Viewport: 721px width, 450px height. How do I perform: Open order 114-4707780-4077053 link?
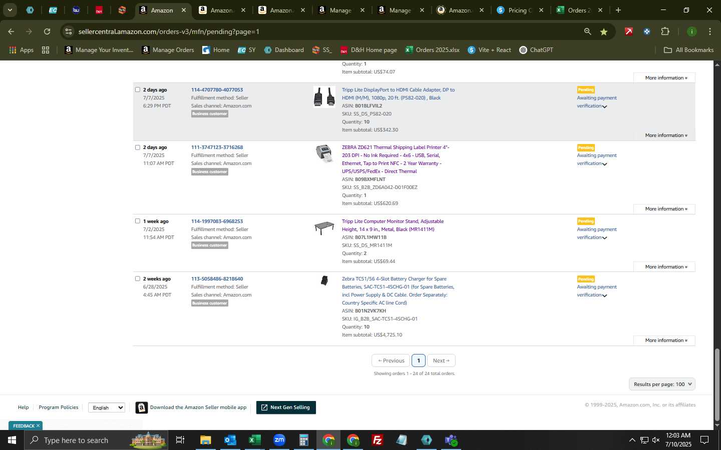pyautogui.click(x=217, y=90)
